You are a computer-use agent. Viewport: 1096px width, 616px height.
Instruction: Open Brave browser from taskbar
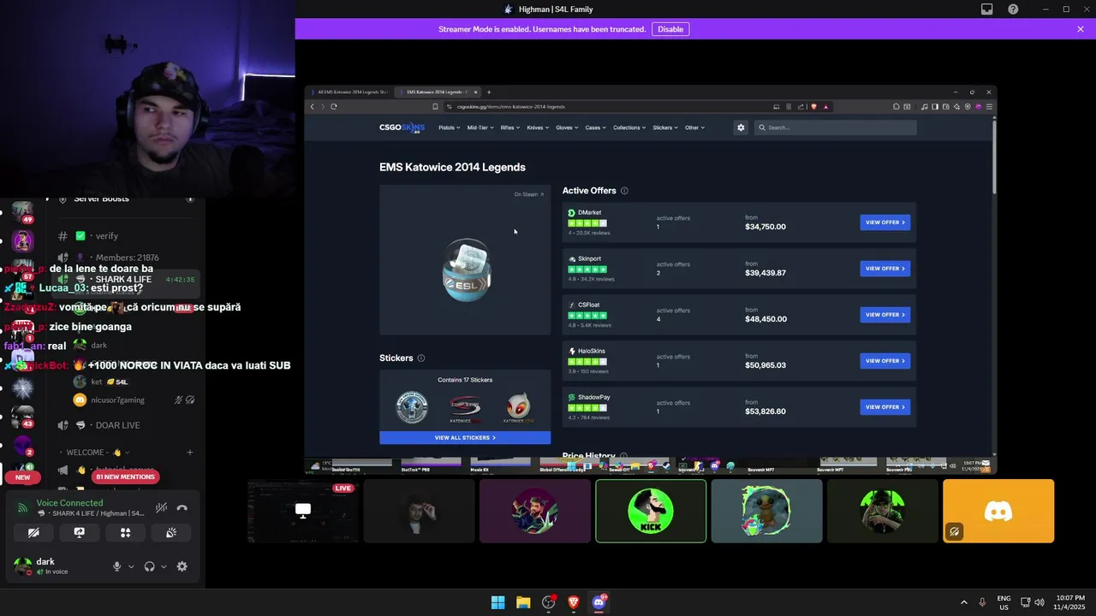click(574, 602)
